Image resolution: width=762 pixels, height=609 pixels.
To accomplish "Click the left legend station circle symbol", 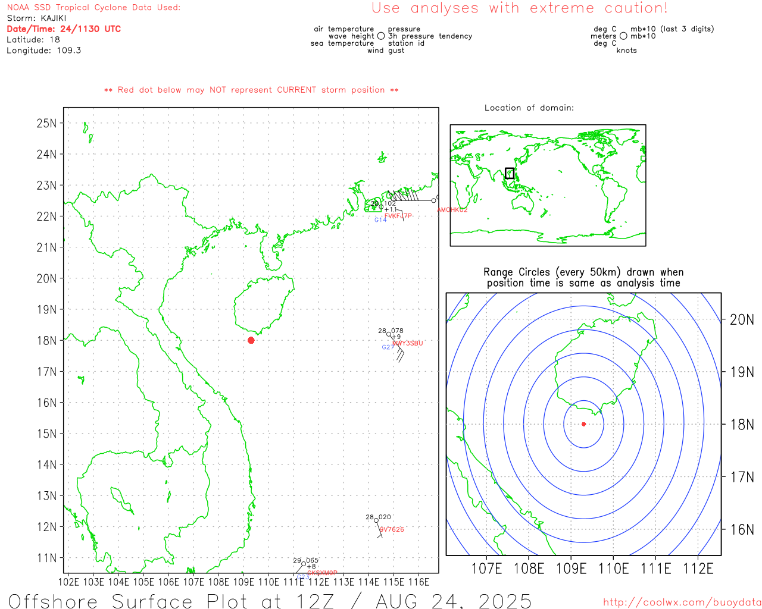I will (x=381, y=36).
